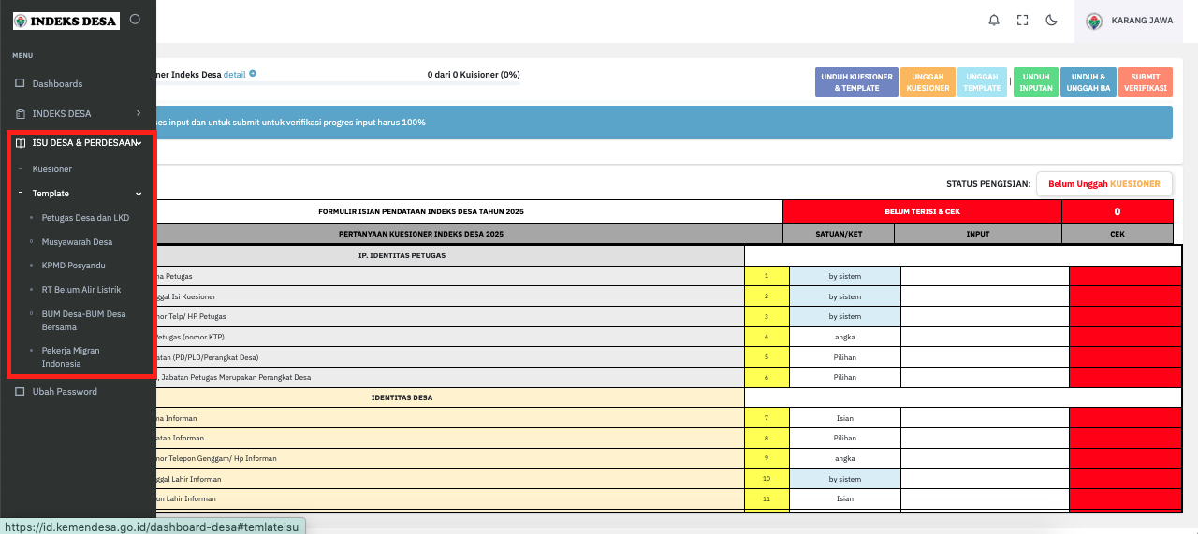Click the IP. IDENTITAS PETUGAS header
Image resolution: width=1198 pixels, height=534 pixels.
click(x=450, y=255)
